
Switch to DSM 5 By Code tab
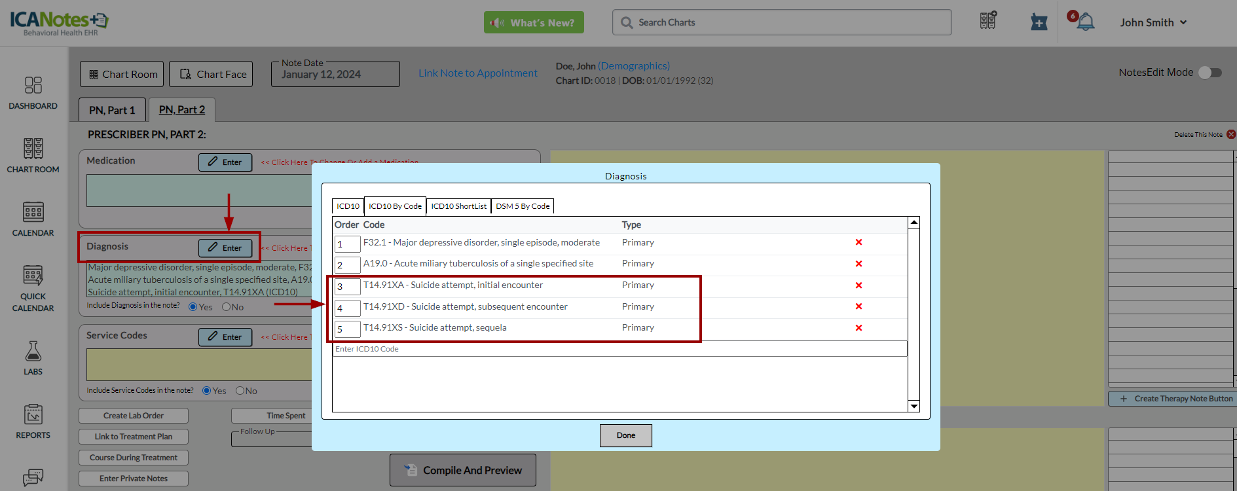523,206
